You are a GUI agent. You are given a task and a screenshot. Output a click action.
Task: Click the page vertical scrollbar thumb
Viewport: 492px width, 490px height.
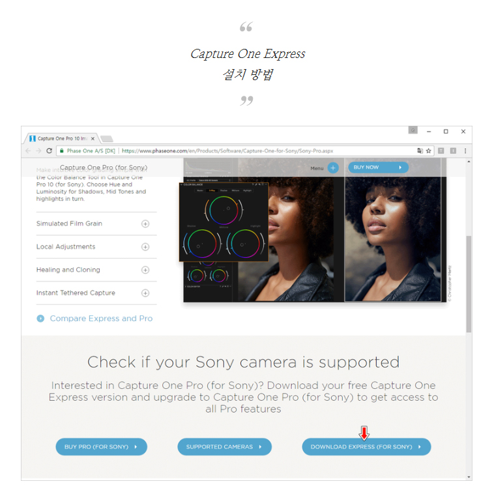(x=469, y=284)
